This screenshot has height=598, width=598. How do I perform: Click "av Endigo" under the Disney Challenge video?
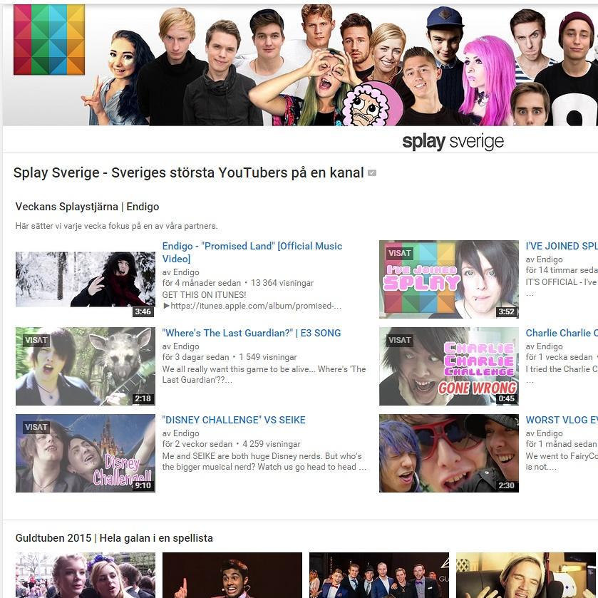(x=181, y=433)
